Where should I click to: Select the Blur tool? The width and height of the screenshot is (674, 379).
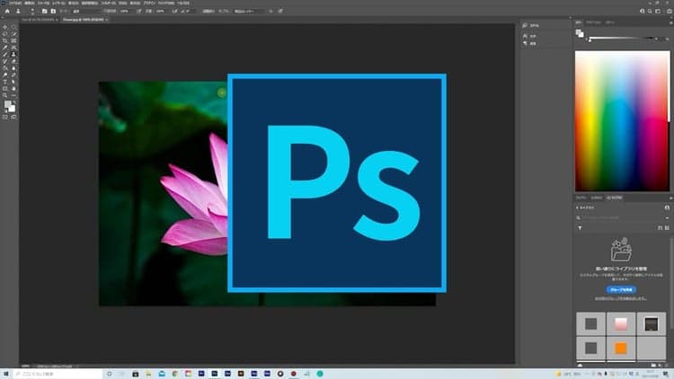click(13, 68)
